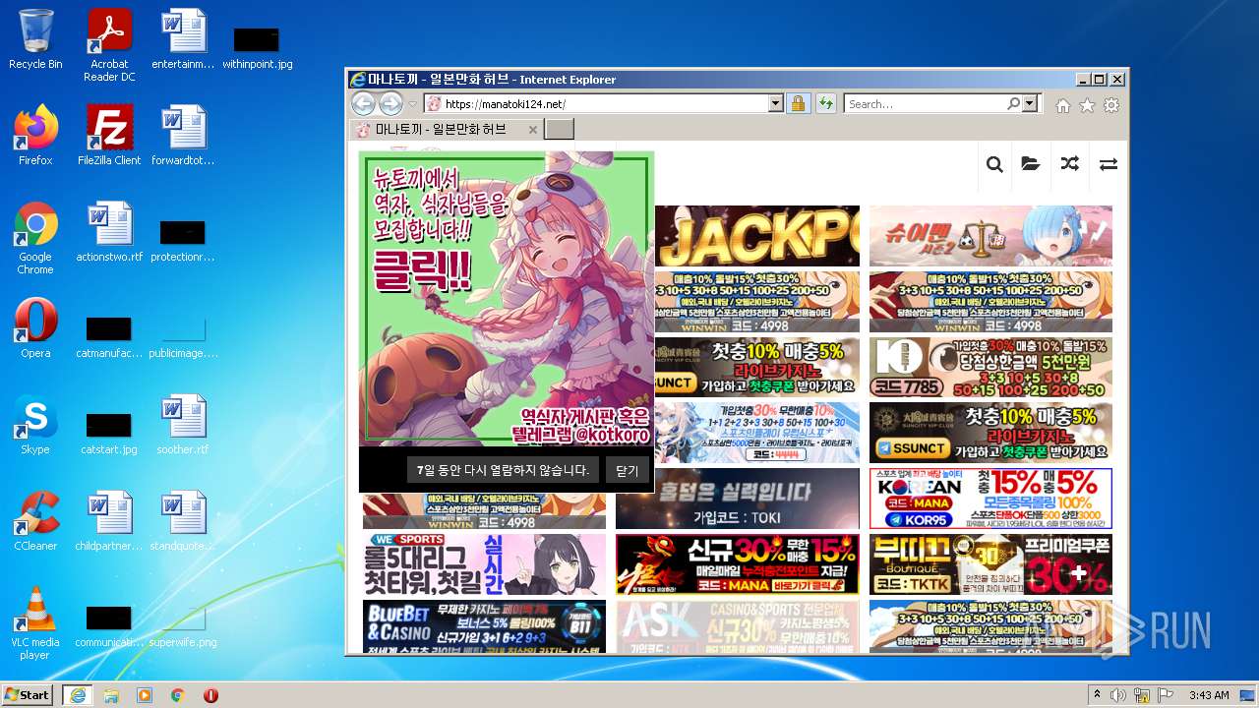The height and width of the screenshot is (708, 1259).
Task: Launch Acrobat Reader DC shortcut
Action: point(109,45)
